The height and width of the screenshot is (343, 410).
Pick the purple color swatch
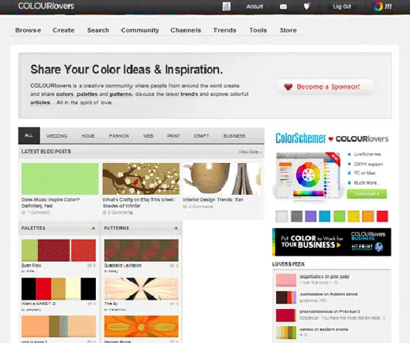coord(311,216)
